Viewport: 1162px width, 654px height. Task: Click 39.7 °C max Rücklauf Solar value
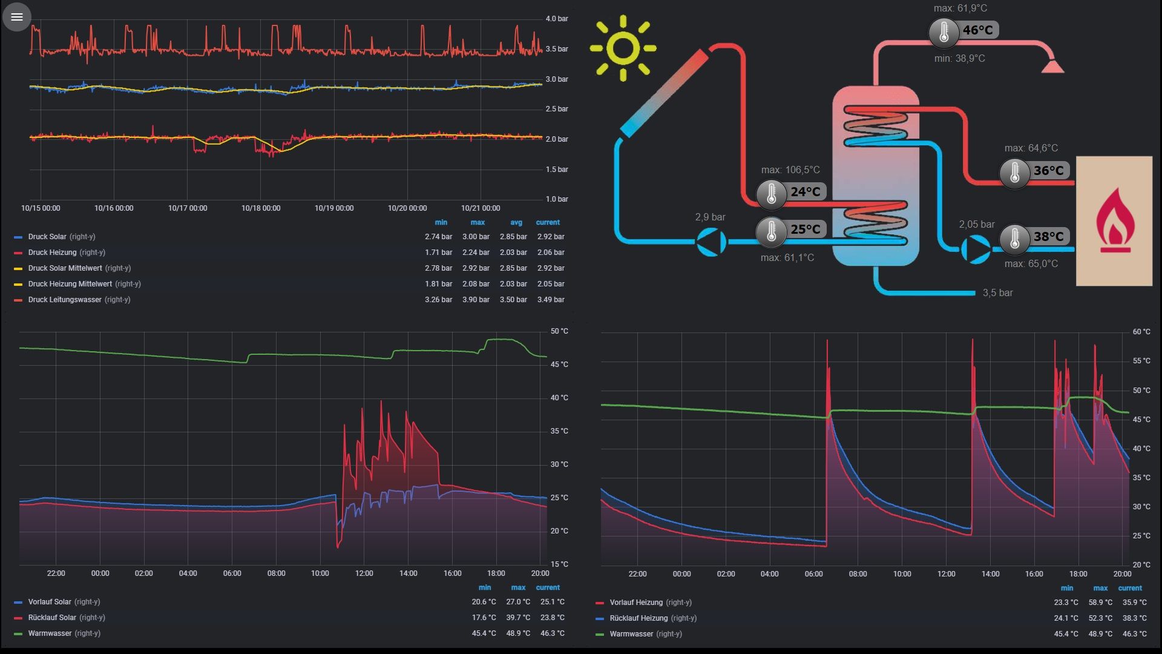(518, 618)
